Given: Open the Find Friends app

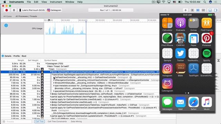Looking at the screenshot, I should pos(206,23).
